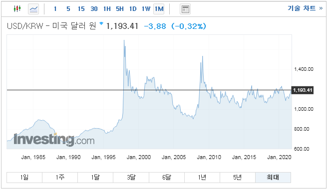
Task: Select the 1달 time range
Action: 95,178
